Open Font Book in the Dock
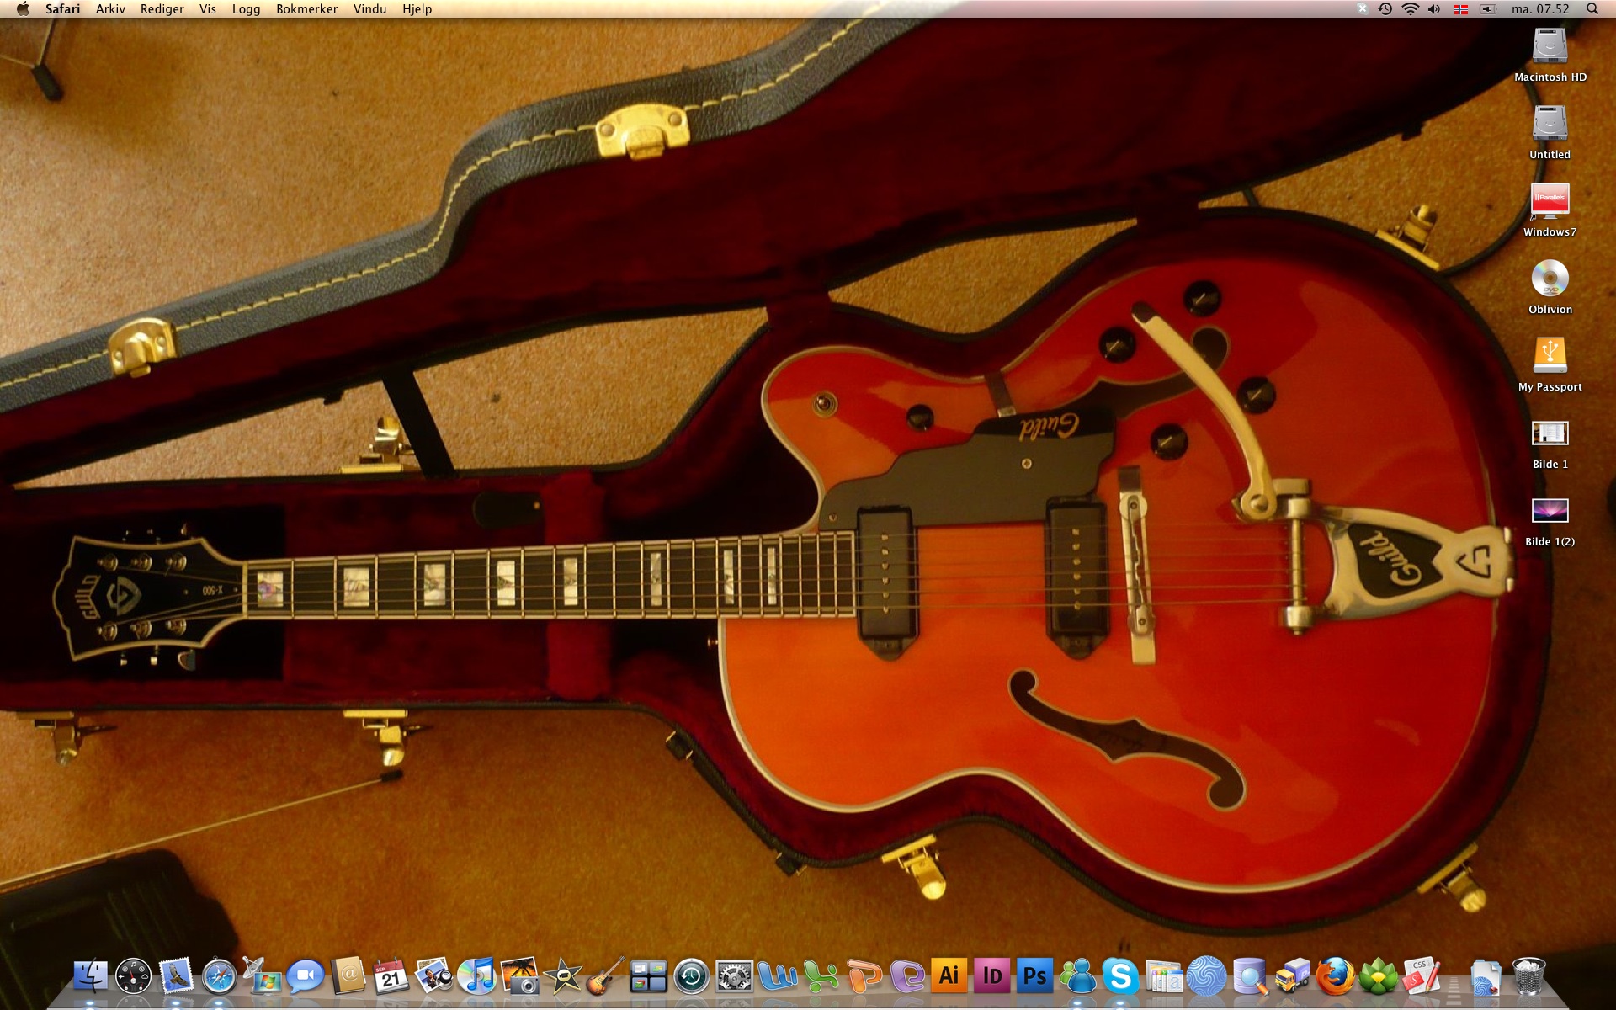Image resolution: width=1616 pixels, height=1010 pixels. tap(1163, 976)
